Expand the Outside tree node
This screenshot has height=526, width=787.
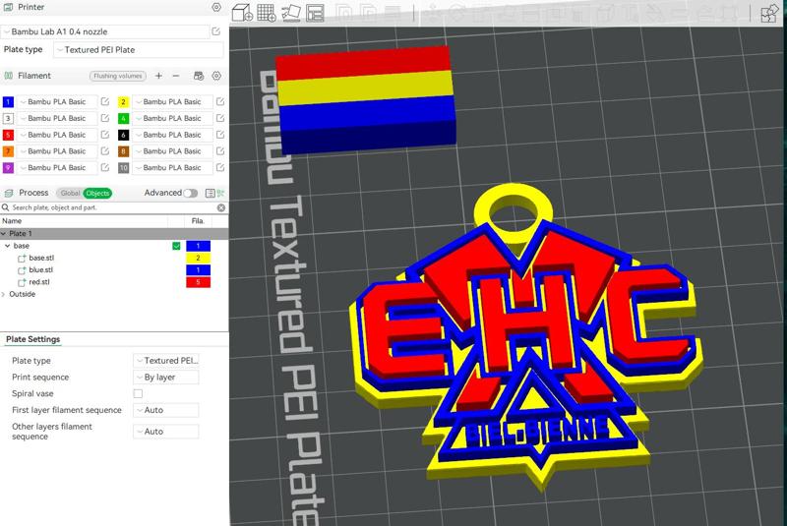(4, 294)
